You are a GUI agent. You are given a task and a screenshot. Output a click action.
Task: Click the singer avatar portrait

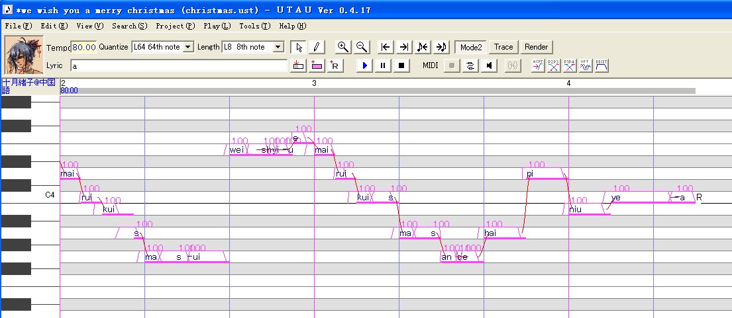coord(24,56)
